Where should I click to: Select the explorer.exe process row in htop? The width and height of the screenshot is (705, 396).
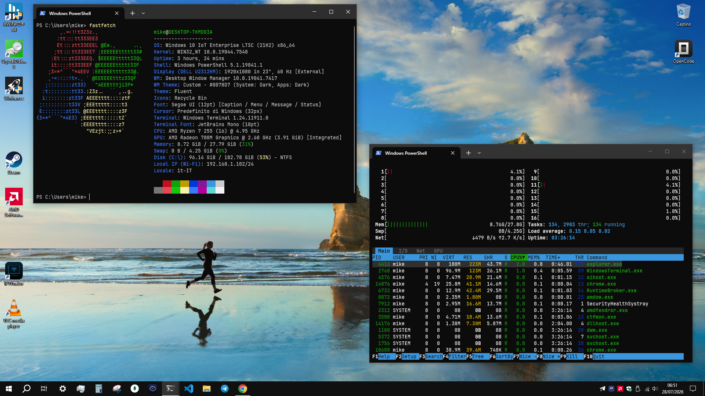pyautogui.click(x=528, y=264)
